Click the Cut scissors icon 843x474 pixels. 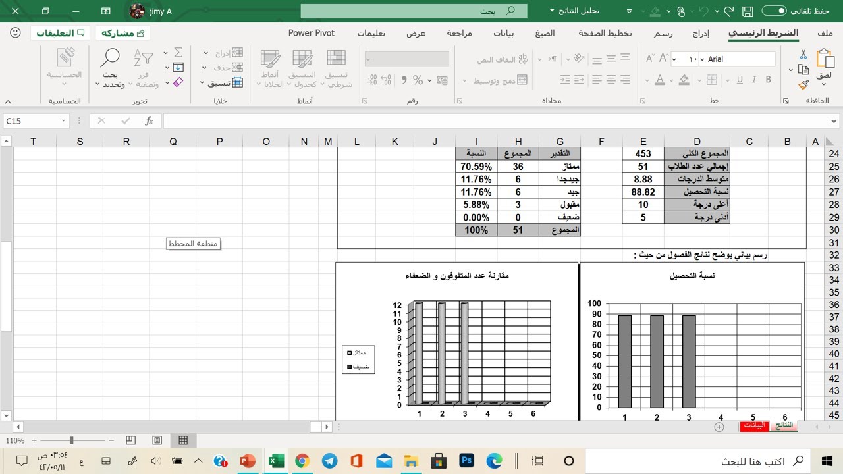pyautogui.click(x=803, y=54)
